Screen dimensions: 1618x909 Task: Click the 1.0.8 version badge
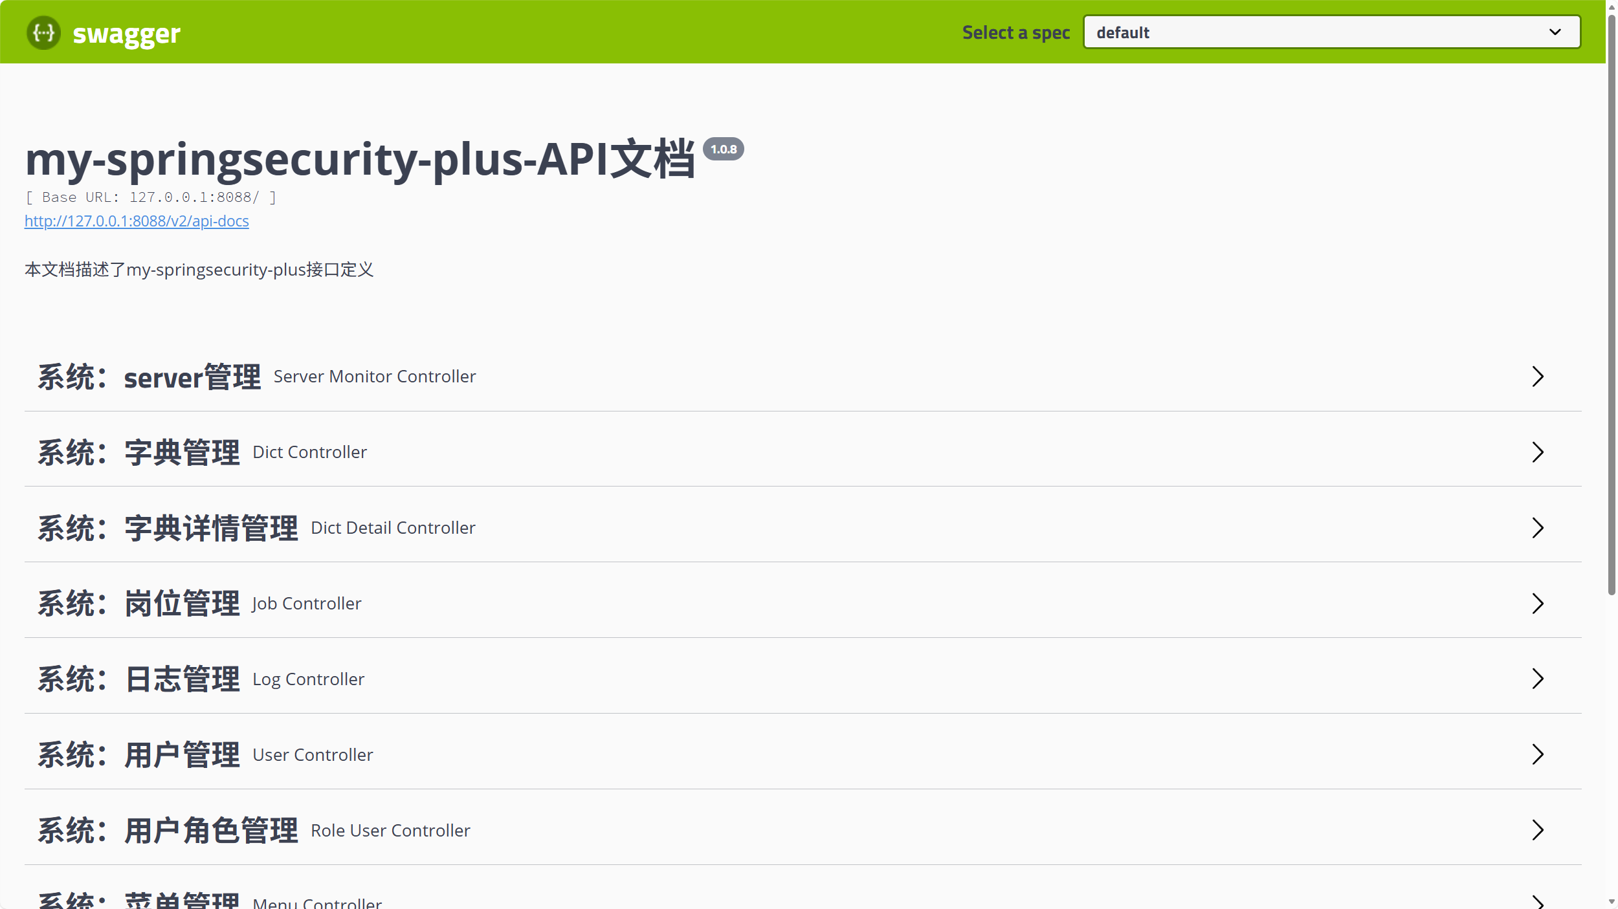723,149
